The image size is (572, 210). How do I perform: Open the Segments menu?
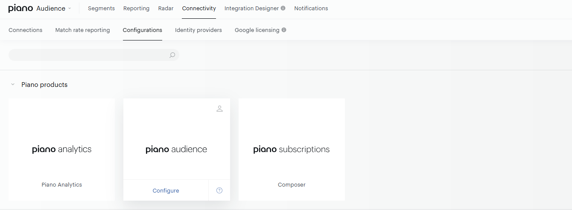coord(101,9)
